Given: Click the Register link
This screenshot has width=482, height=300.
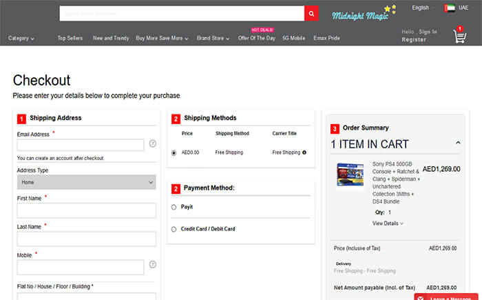Looking at the screenshot, I should coord(414,40).
